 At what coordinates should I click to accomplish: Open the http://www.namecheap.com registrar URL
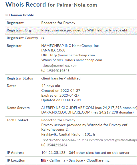coord(72,55)
